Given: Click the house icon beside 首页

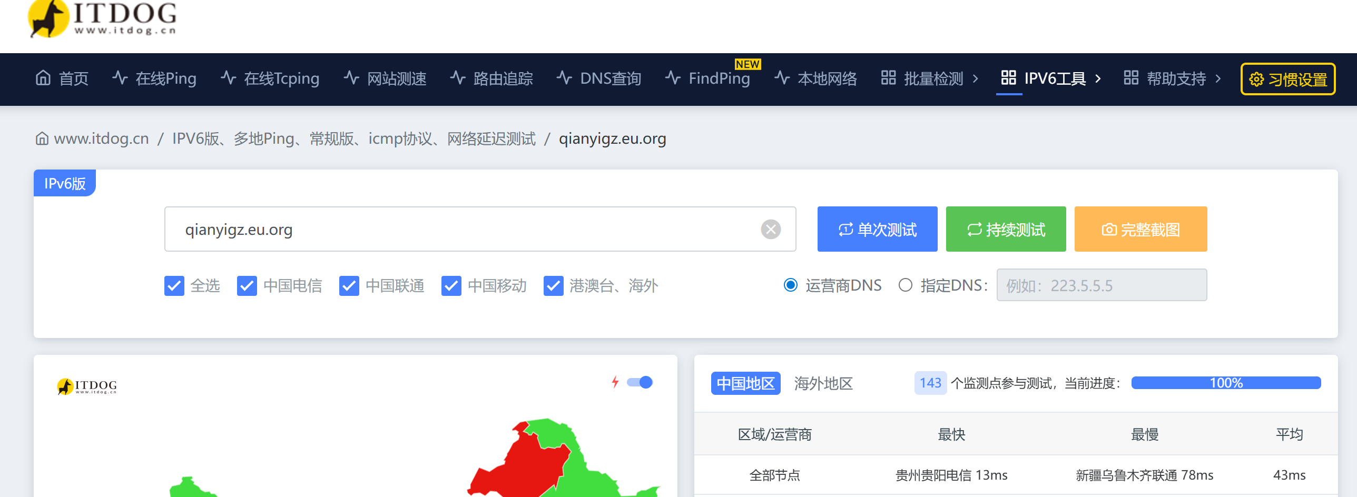Looking at the screenshot, I should (x=43, y=78).
